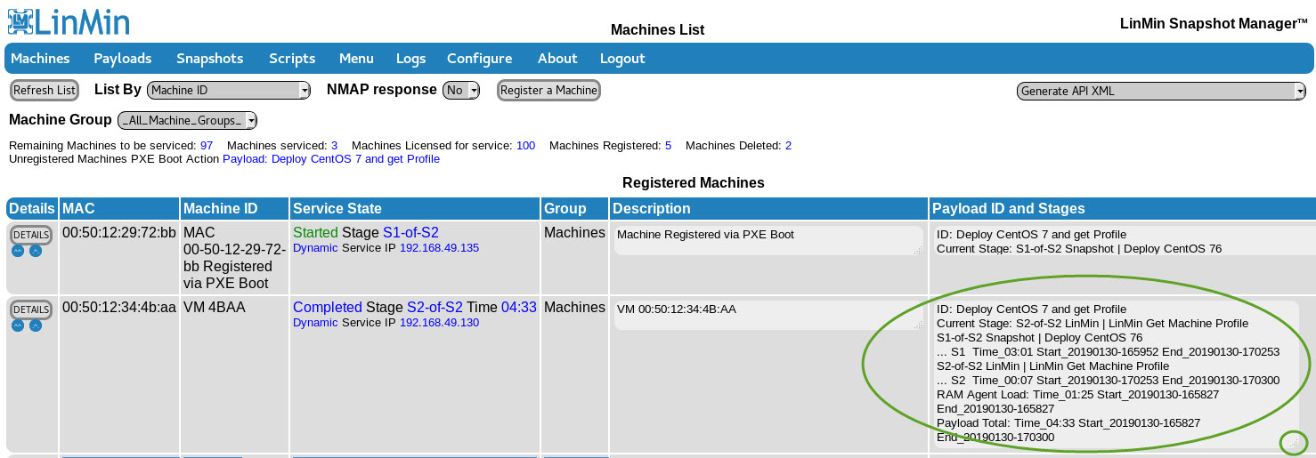Click double-chevron up icon for VM 4BAA
This screenshot has width=1316, height=458.
point(18,325)
